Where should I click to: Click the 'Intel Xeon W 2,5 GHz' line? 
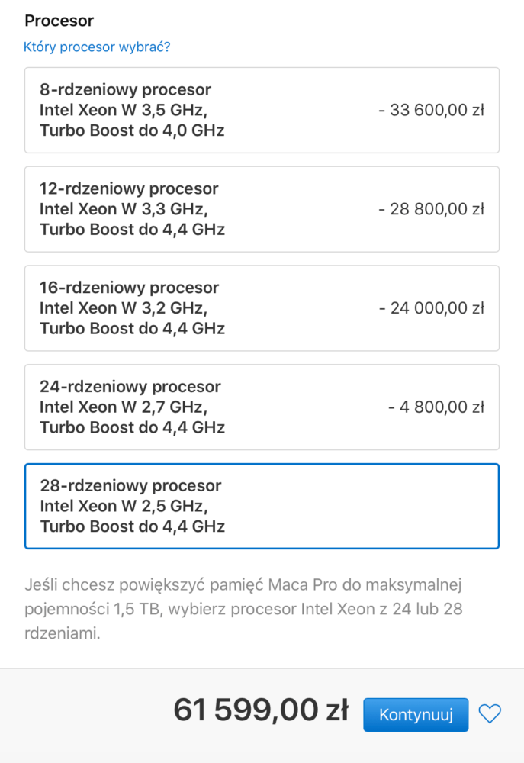[124, 506]
